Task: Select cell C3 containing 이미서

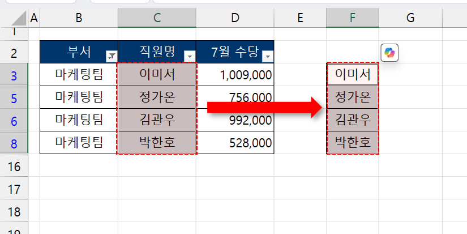Action: [157, 75]
